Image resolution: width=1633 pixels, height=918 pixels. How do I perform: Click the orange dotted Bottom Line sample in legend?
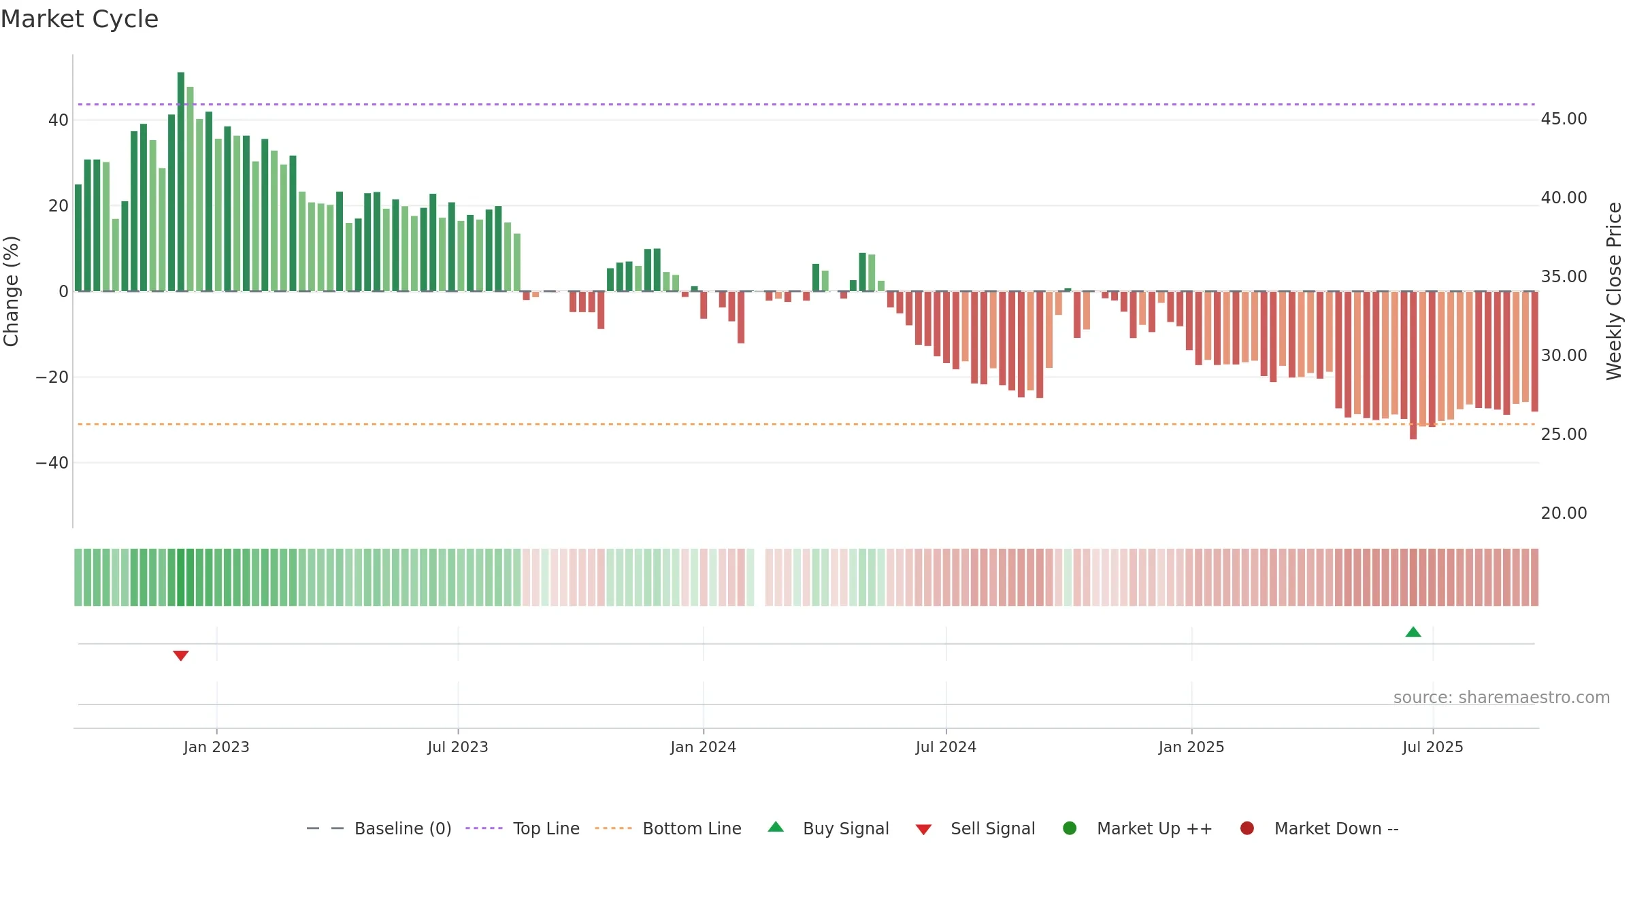[613, 828]
